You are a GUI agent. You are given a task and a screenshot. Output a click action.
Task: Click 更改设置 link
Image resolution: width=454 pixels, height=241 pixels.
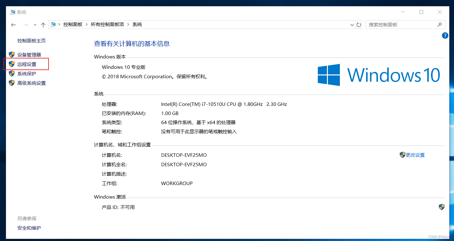(x=415, y=155)
